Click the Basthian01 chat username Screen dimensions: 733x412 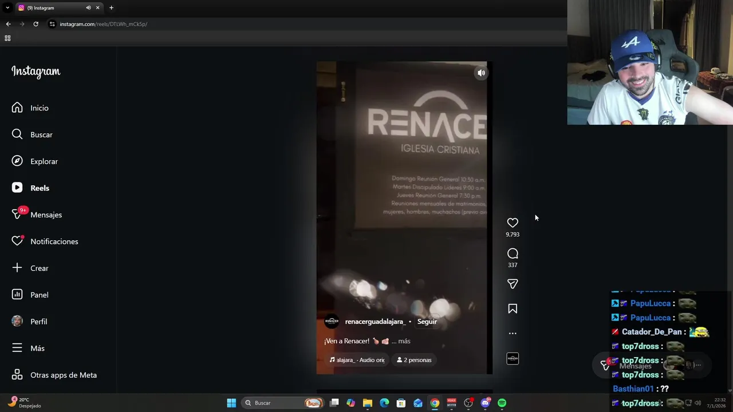(633, 389)
